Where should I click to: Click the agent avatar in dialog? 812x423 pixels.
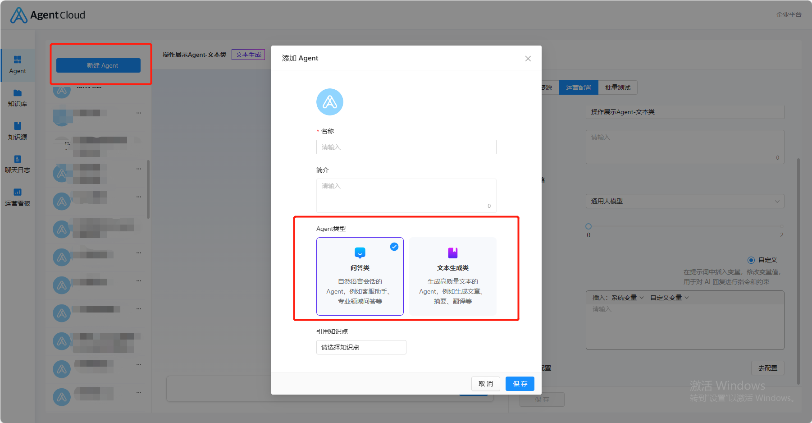[x=330, y=102]
